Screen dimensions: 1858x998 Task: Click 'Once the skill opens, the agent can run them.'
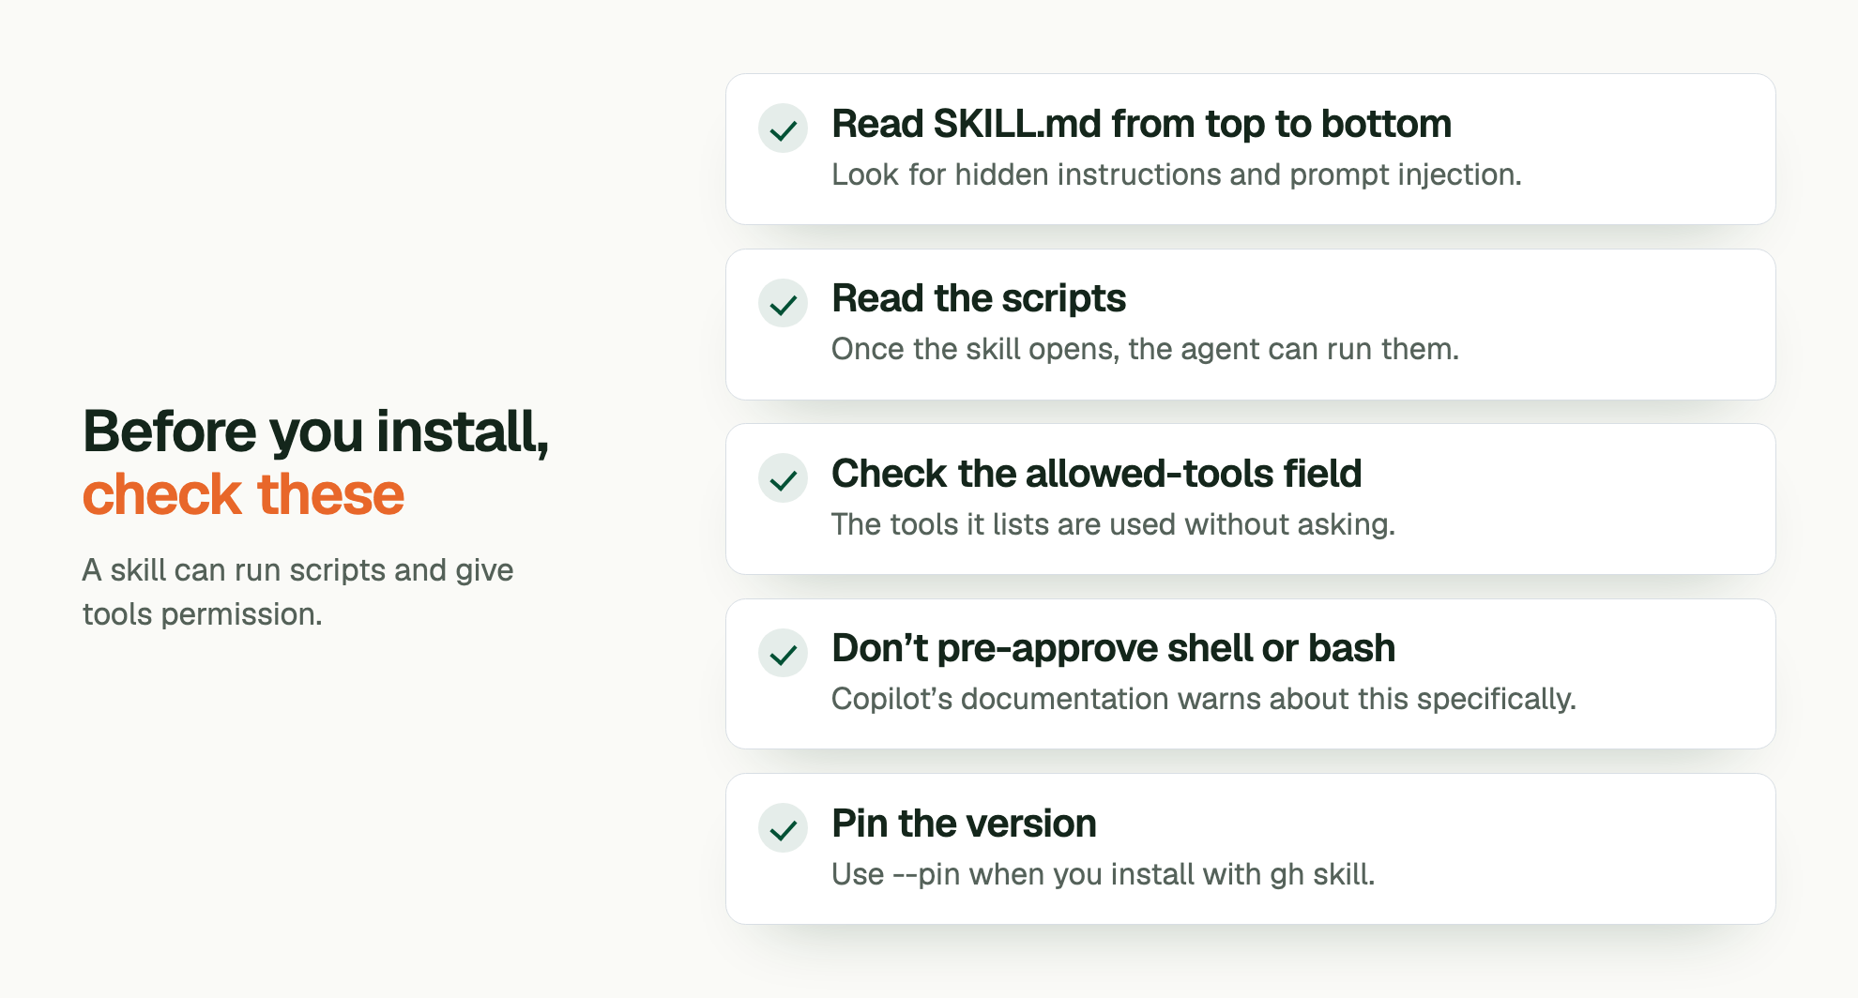[x=1145, y=349]
